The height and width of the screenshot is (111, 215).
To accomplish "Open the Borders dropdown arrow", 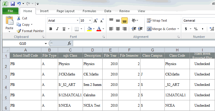I will tap(81, 29).
